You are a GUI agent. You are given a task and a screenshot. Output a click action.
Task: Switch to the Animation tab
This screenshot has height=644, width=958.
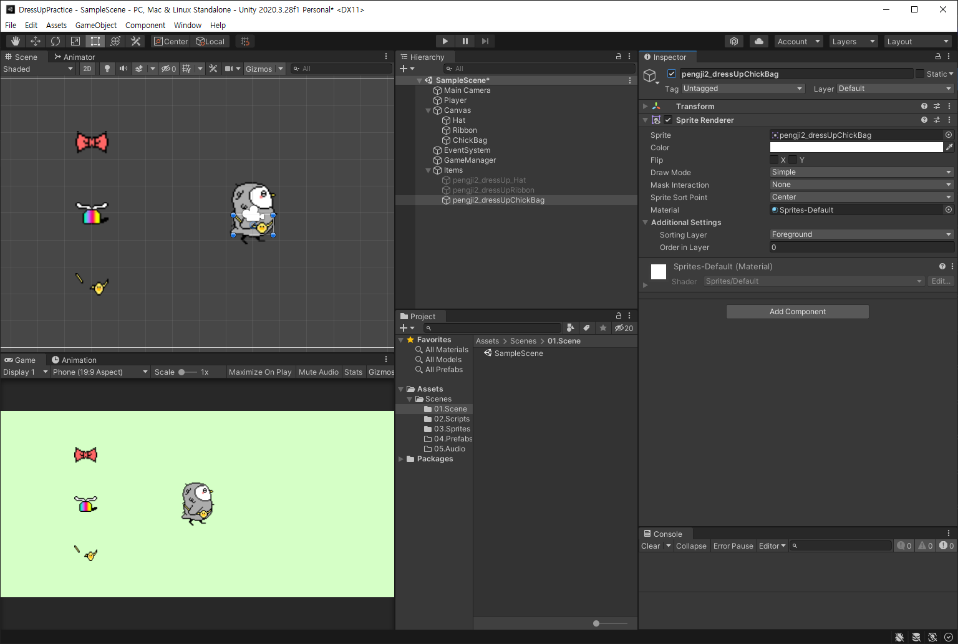74,360
